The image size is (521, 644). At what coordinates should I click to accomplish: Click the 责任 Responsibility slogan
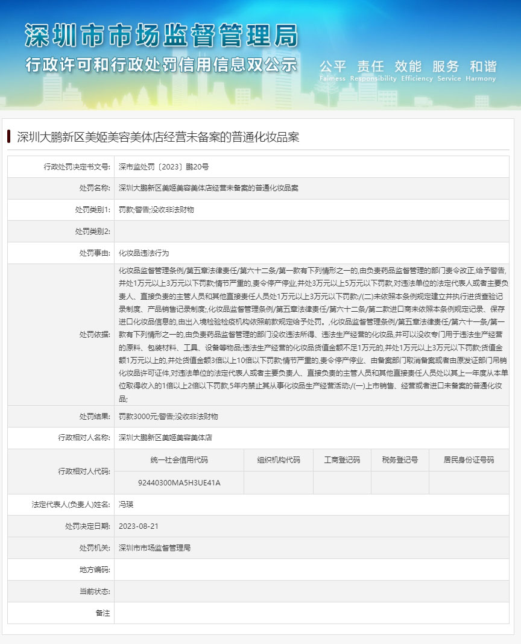click(x=373, y=71)
